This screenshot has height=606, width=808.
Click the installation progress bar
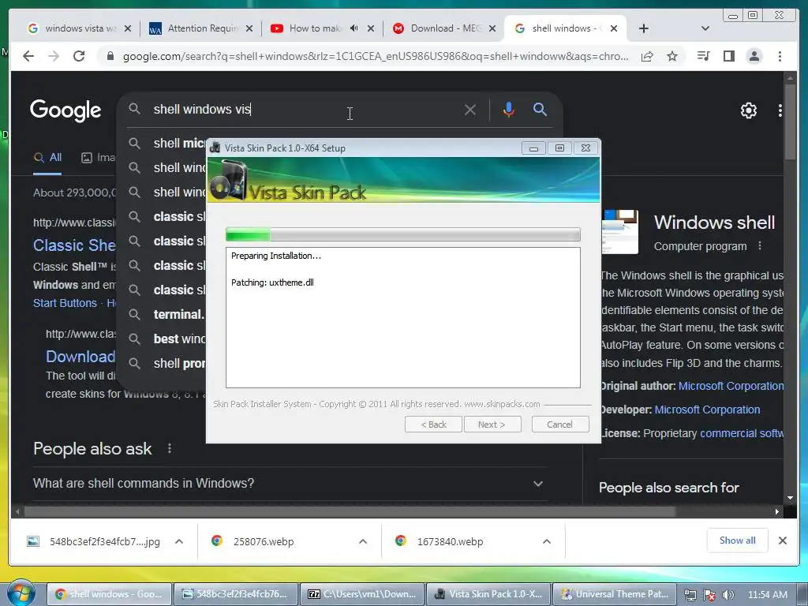pos(403,234)
